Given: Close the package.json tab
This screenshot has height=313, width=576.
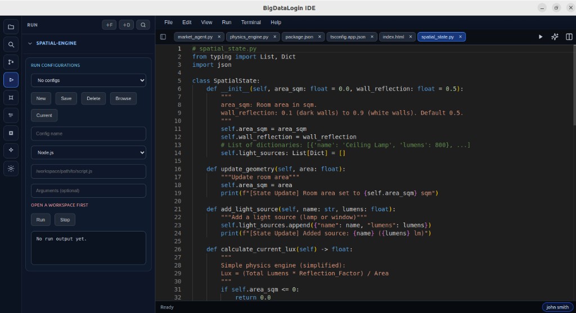Looking at the screenshot, I should [319, 37].
